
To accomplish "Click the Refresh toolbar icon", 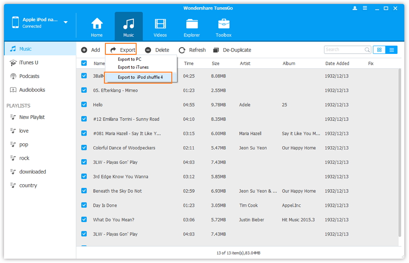I will click(x=182, y=50).
